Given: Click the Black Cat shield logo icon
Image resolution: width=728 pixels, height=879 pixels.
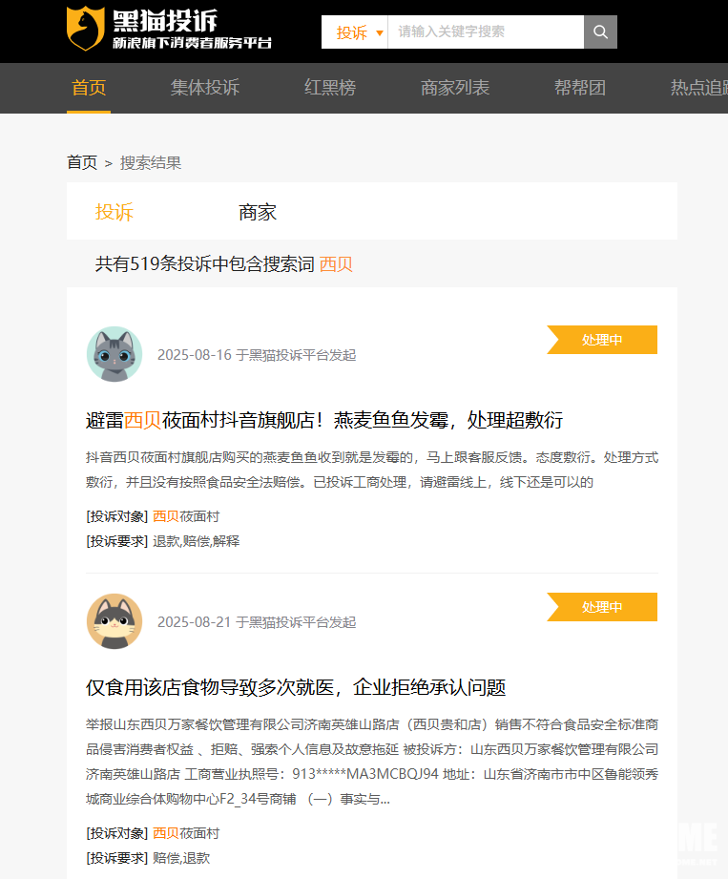Looking at the screenshot, I should click(85, 29).
